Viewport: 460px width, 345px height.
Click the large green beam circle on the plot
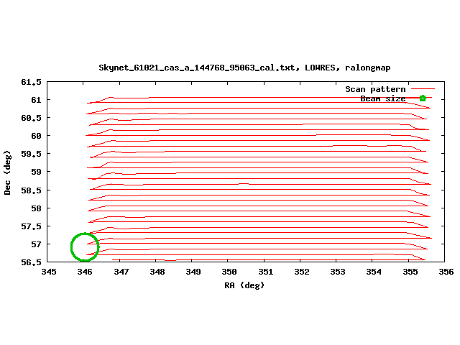[x=85, y=247]
